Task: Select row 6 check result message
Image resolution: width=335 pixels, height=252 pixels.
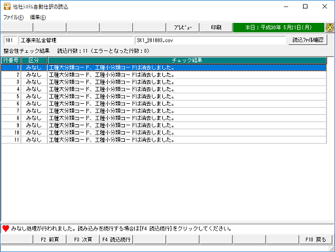Action: tap(187, 104)
